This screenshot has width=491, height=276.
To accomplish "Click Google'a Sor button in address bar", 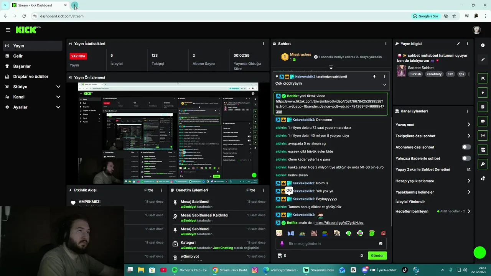I will point(425,16).
